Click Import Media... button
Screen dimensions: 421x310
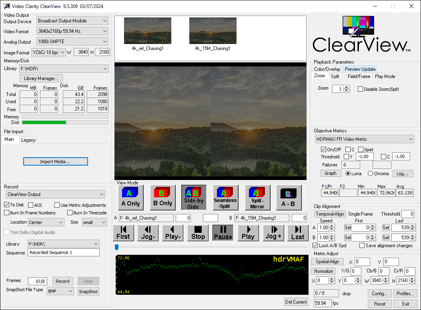[x=55, y=161]
